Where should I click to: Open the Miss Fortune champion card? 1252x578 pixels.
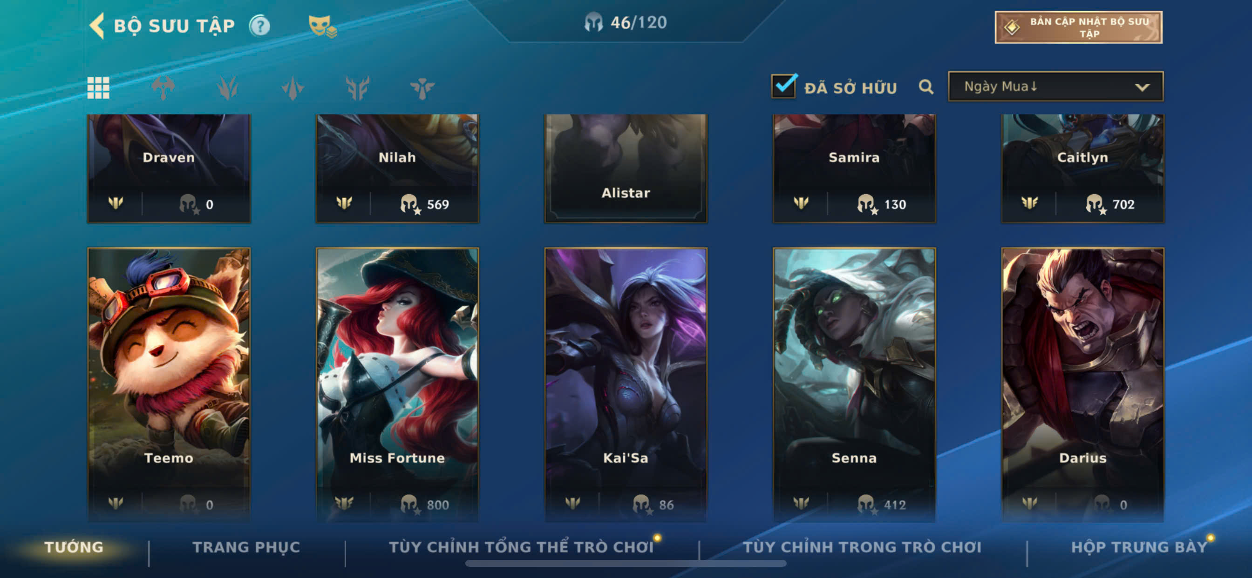[x=397, y=384]
